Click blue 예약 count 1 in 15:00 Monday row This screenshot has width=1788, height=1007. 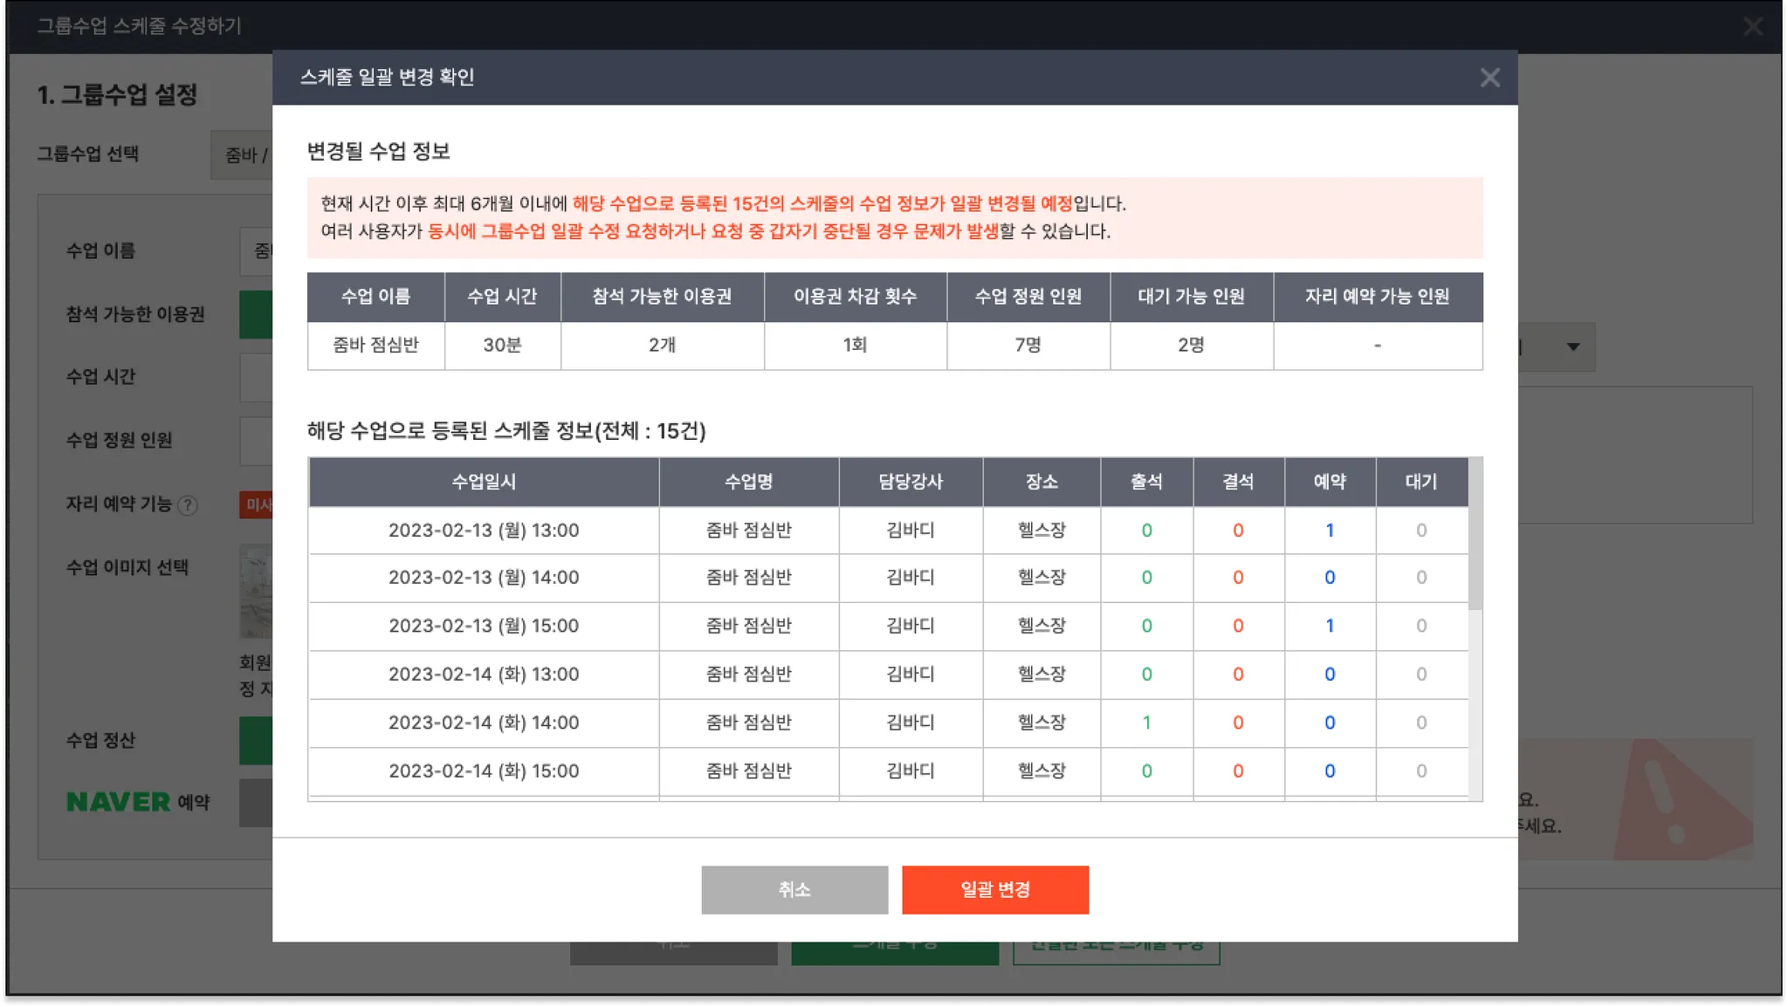point(1329,626)
